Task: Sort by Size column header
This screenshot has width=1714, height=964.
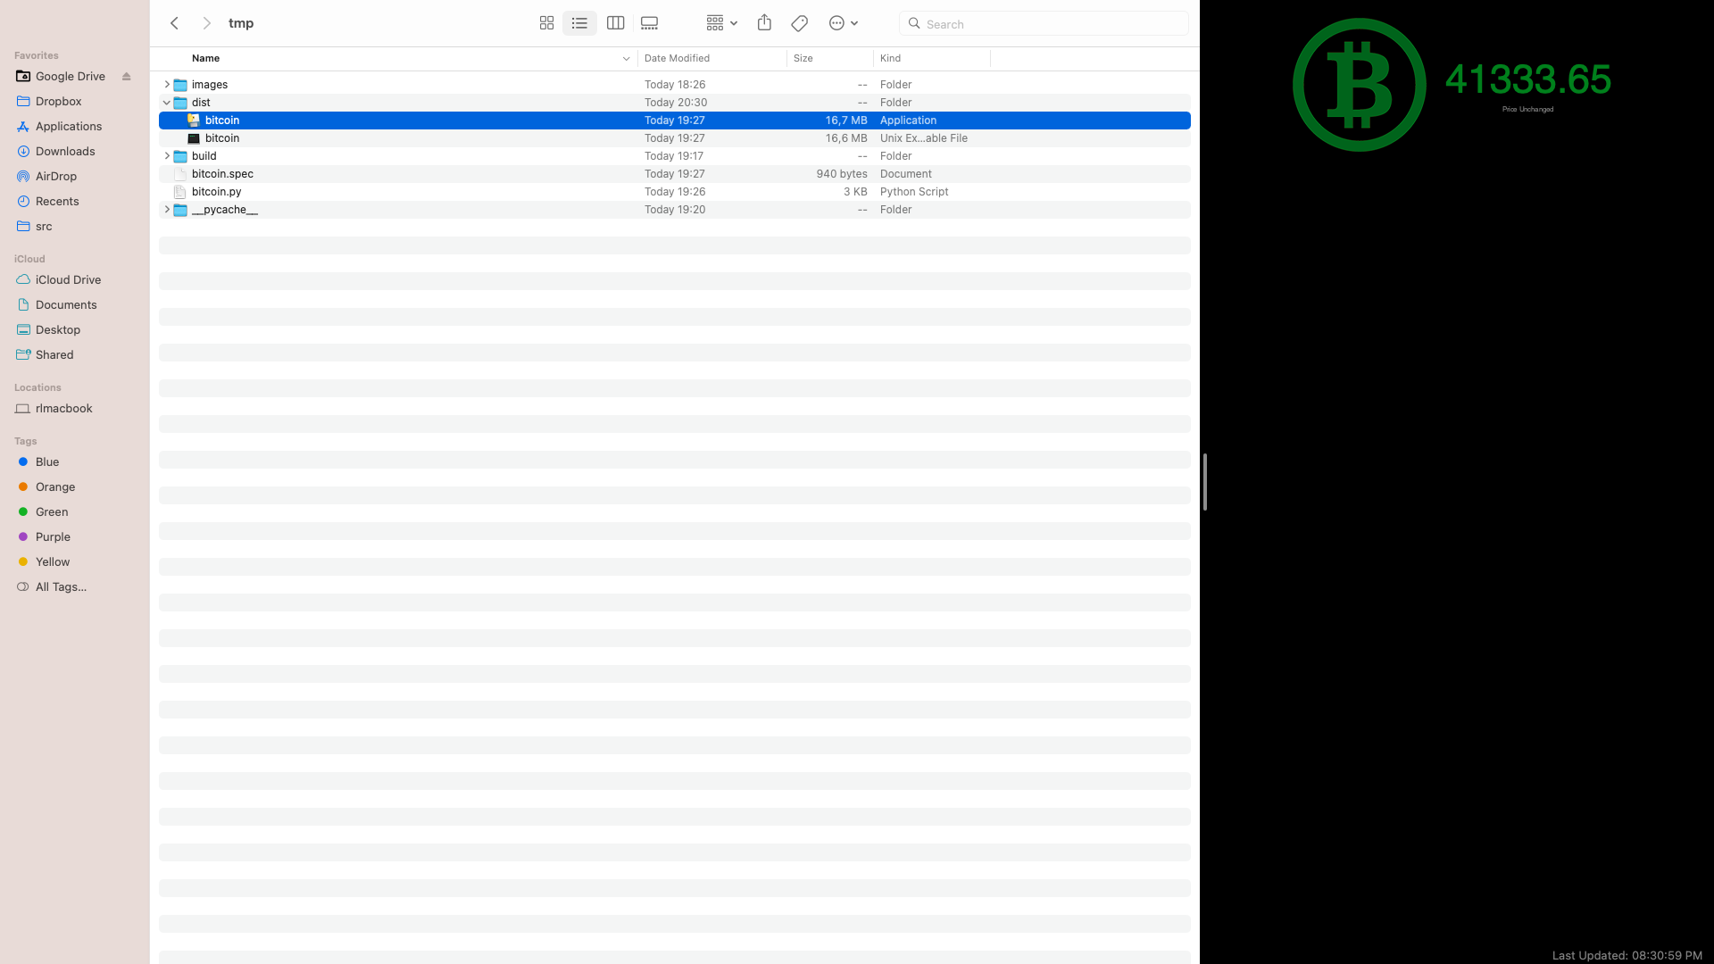Action: [803, 59]
